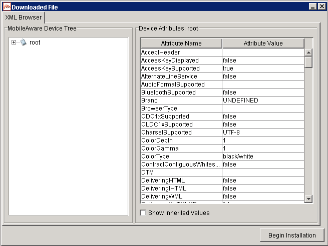The image size is (328, 246).
Task: Select the BrowserType attribute name
Action: pos(181,108)
